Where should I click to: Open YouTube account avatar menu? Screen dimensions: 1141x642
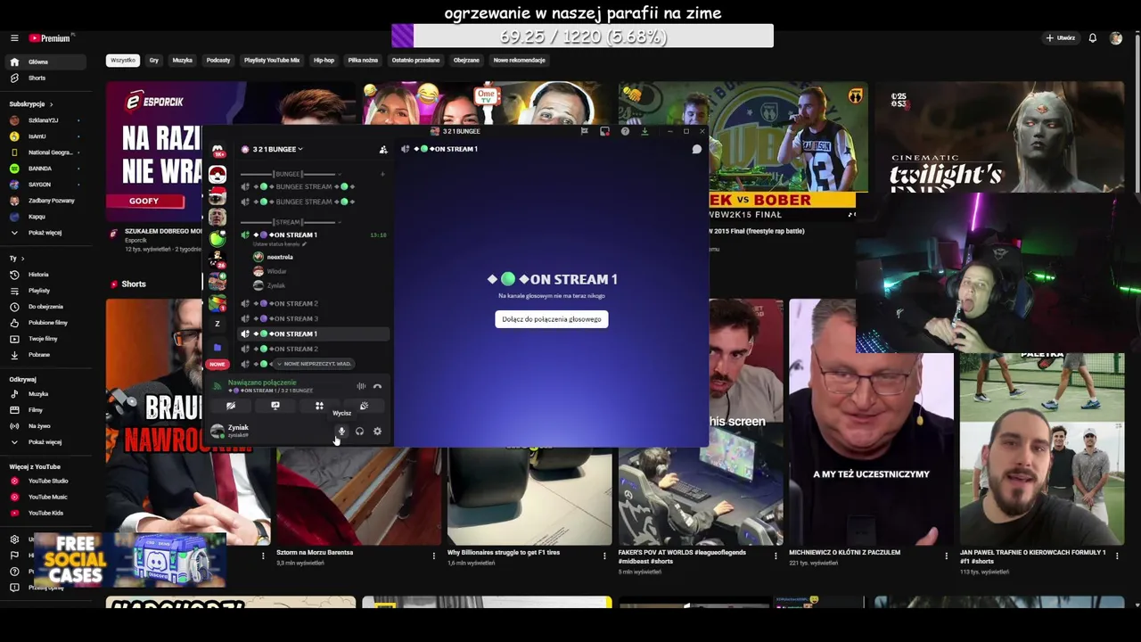pyautogui.click(x=1116, y=38)
